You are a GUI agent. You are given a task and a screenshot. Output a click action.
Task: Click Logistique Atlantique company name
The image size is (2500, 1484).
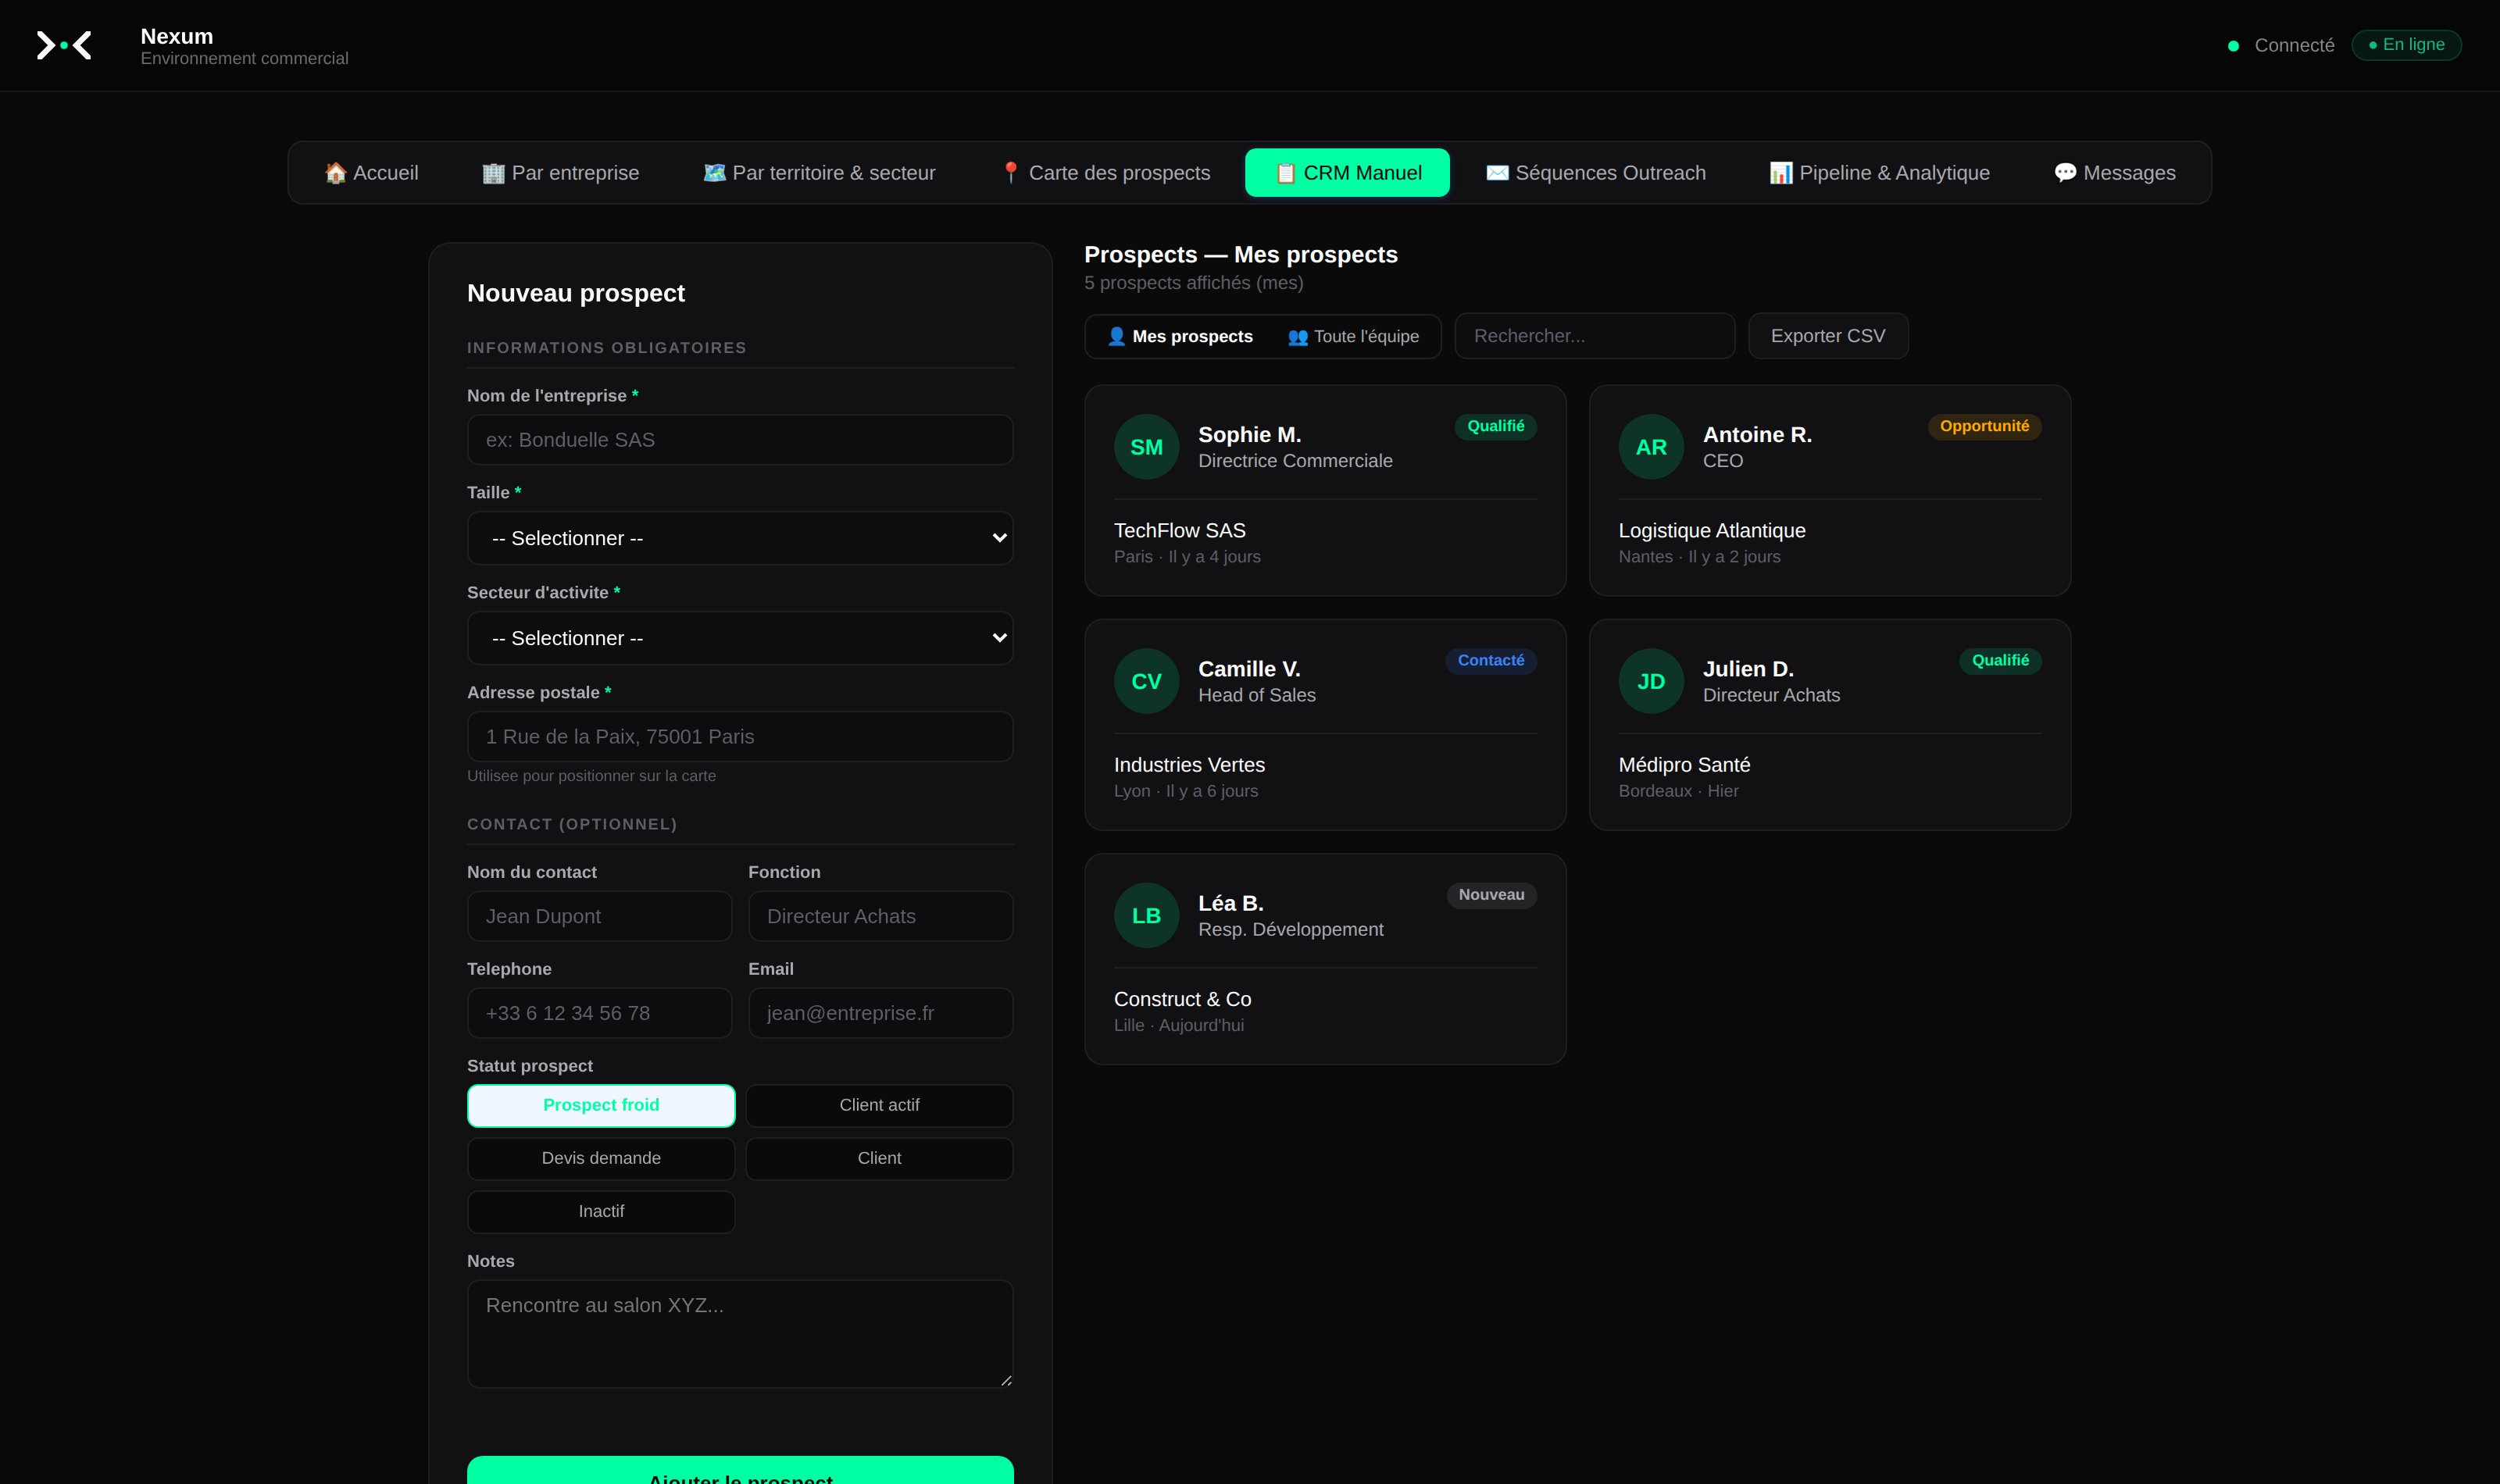[x=1712, y=531]
